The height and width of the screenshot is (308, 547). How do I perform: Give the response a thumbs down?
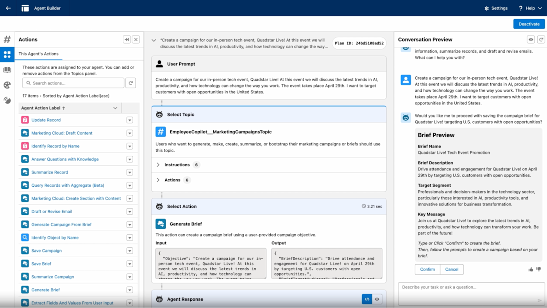tap(539, 269)
